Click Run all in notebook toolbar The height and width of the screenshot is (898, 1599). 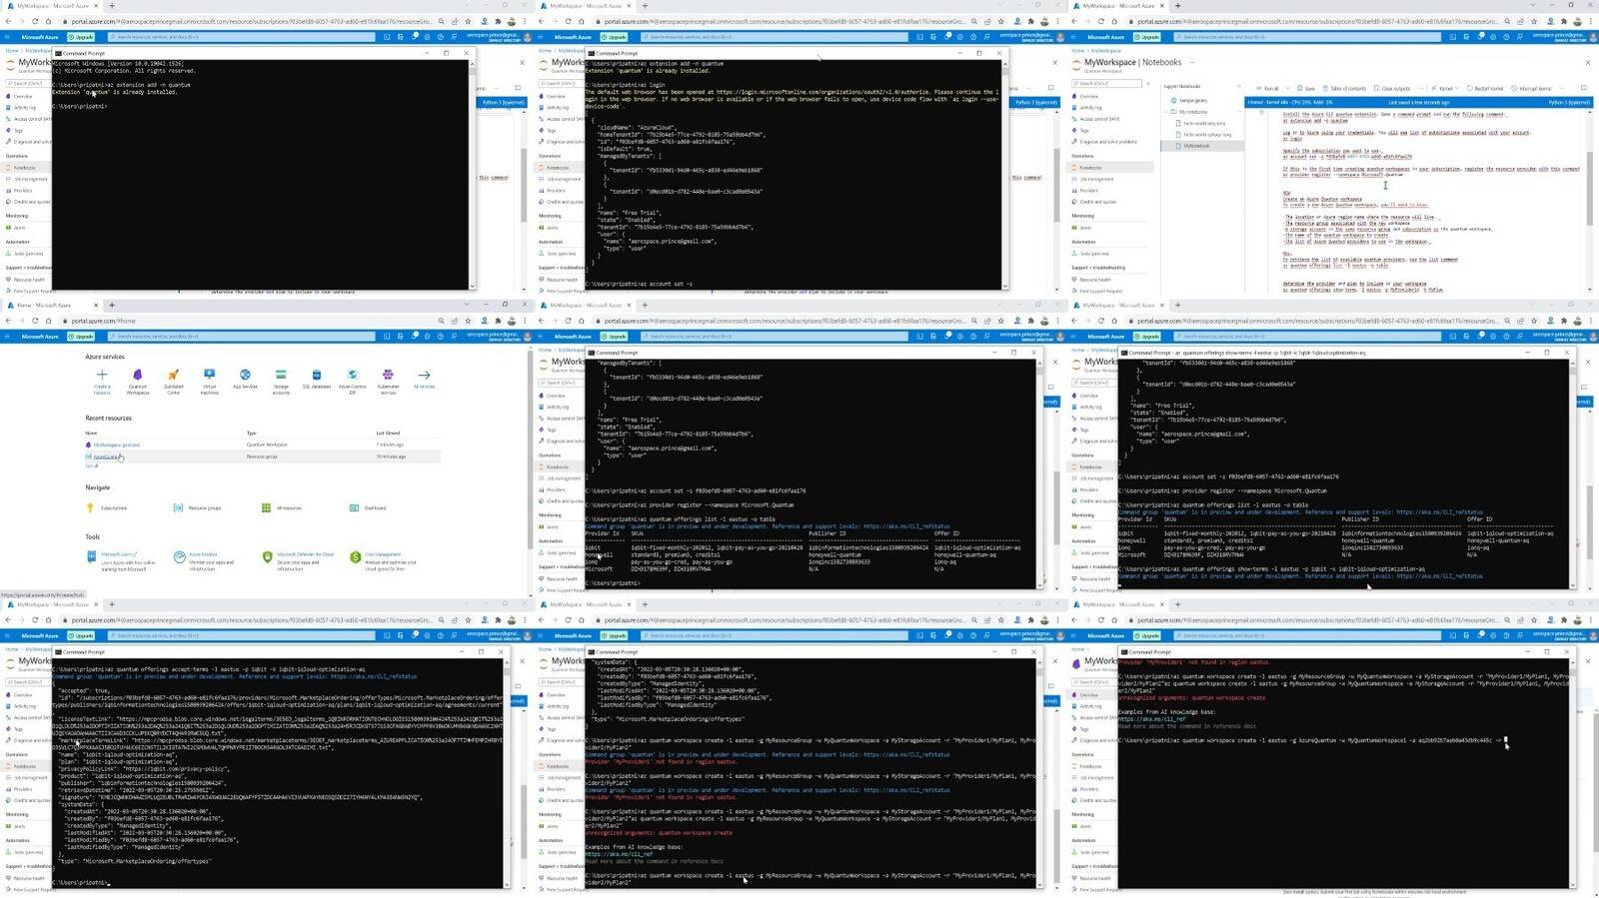pos(1269,88)
